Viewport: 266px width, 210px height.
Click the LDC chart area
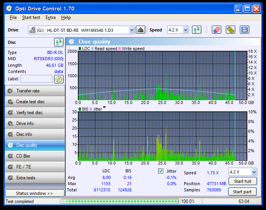coord(162,75)
